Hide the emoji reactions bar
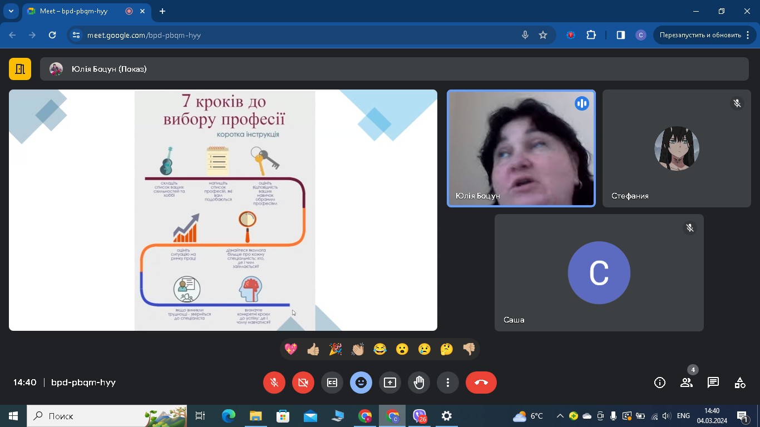The image size is (760, 427). (361, 383)
